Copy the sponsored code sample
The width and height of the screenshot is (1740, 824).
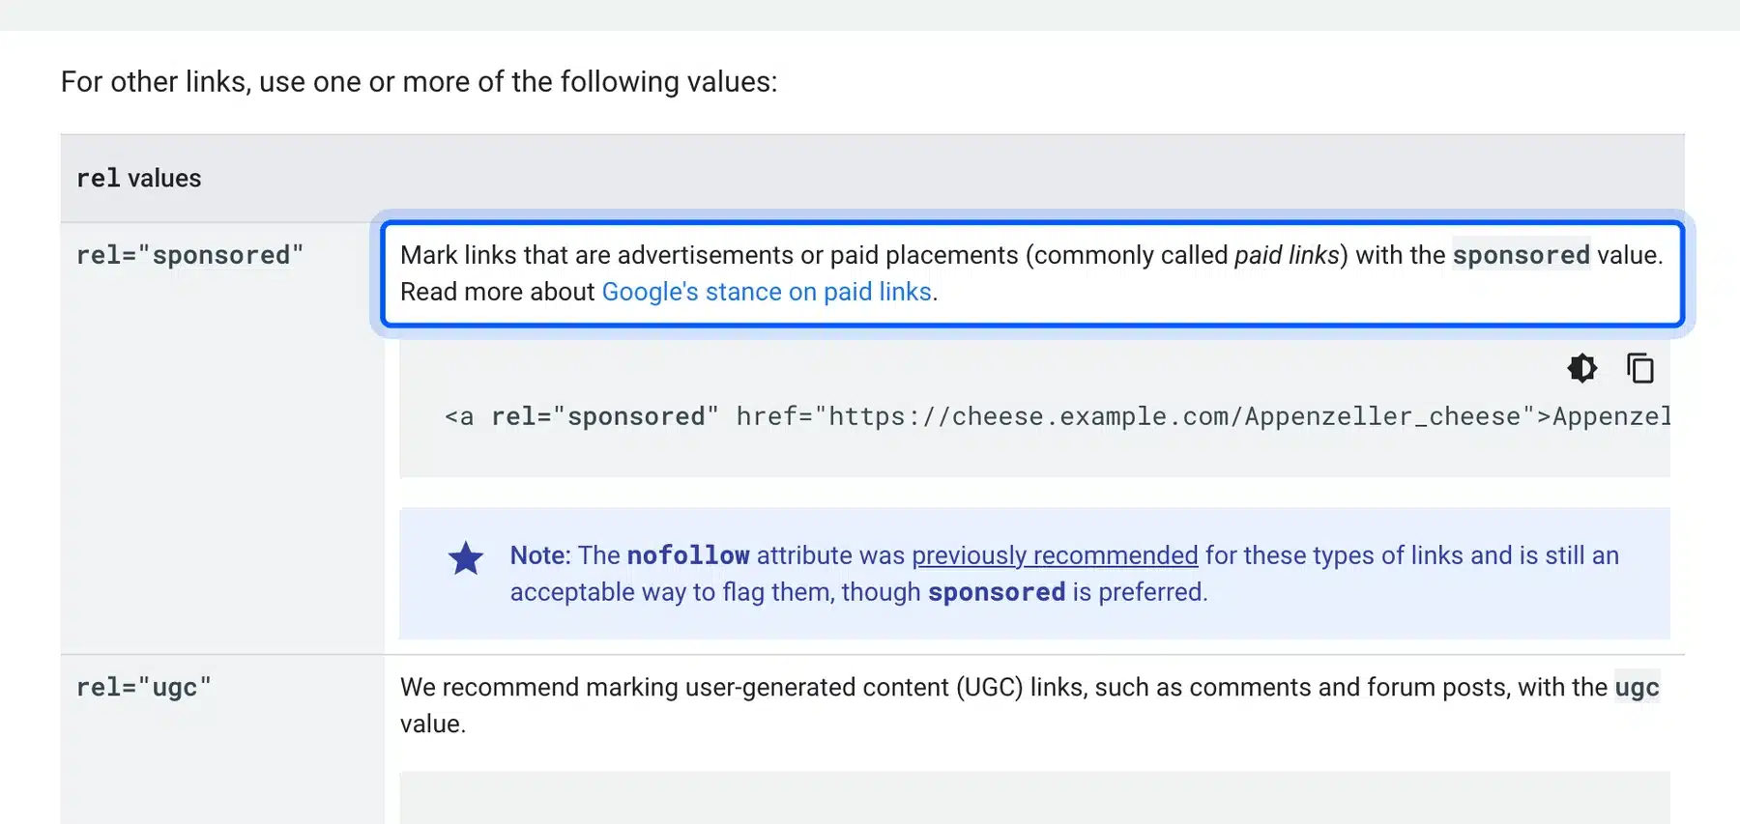tap(1640, 368)
